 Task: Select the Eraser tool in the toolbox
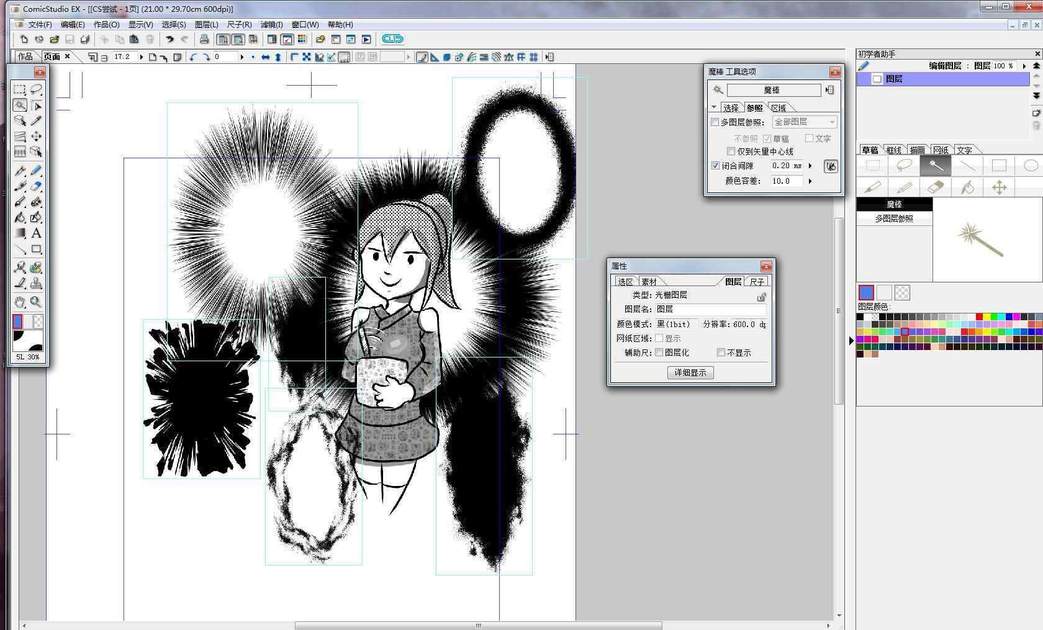(x=36, y=186)
